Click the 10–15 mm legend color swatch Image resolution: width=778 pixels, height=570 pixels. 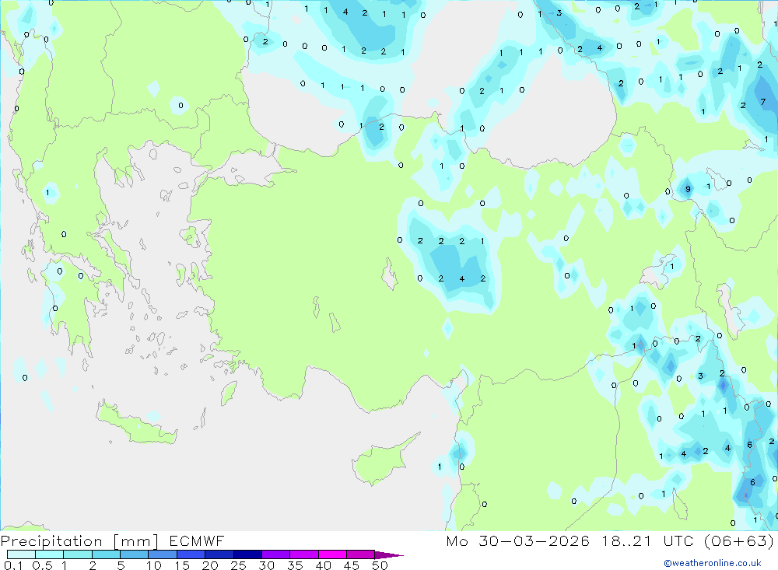click(163, 554)
